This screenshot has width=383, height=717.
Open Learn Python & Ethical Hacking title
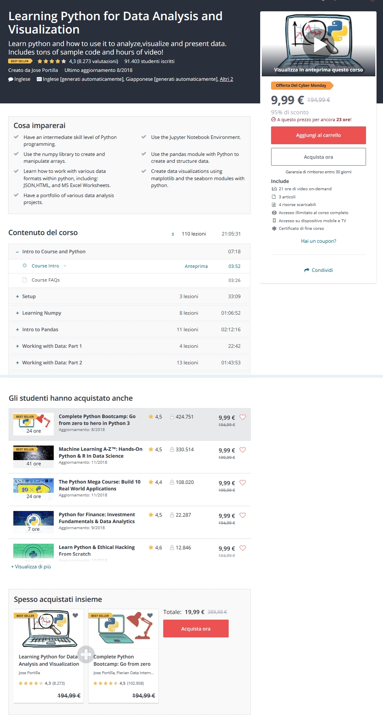[x=97, y=551]
